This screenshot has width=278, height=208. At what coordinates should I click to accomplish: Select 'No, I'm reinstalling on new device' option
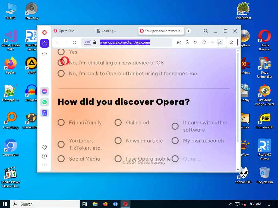(61, 63)
